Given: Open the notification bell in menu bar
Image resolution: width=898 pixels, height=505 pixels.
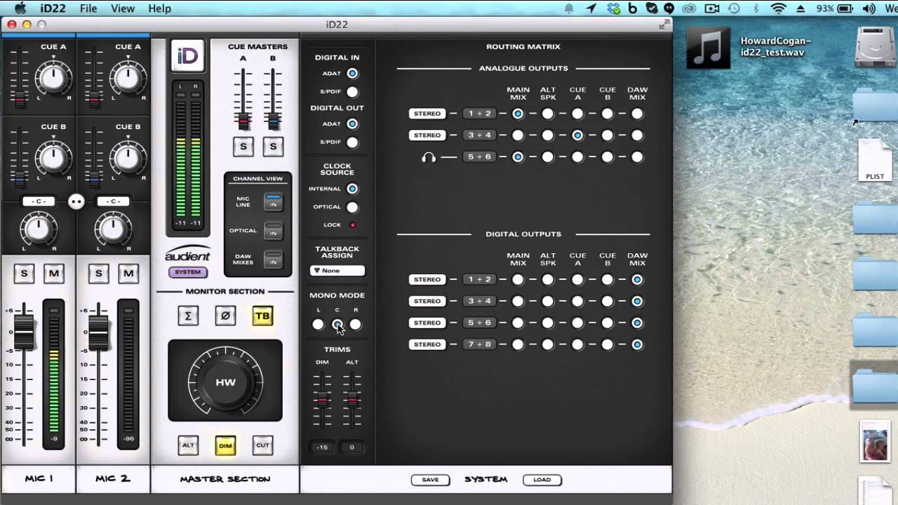Looking at the screenshot, I should (569, 8).
